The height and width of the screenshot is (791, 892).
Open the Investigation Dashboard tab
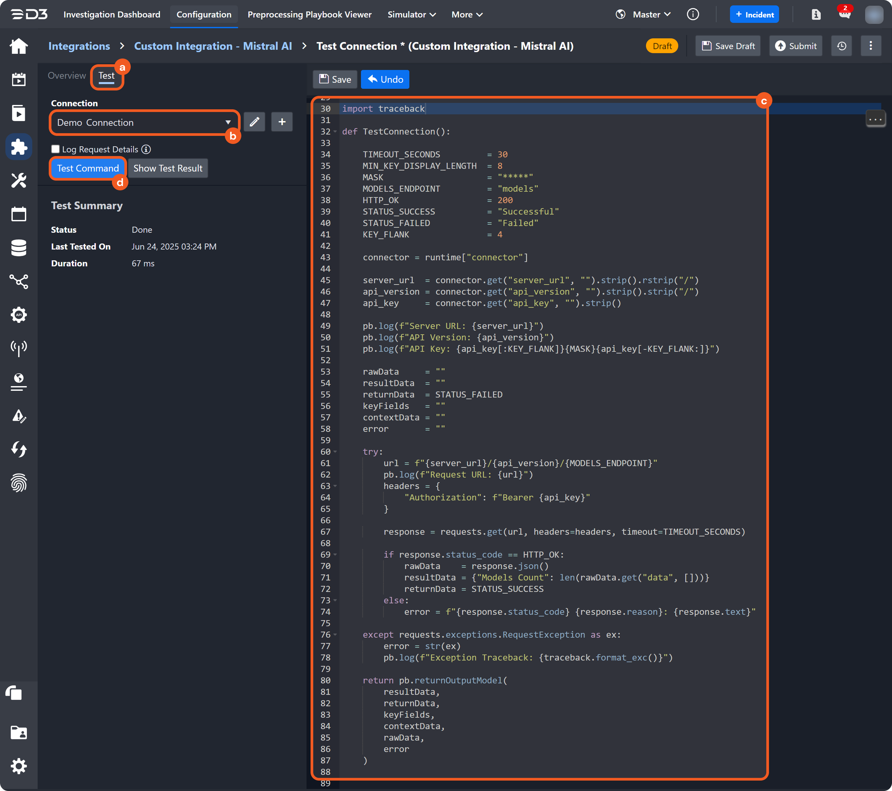pyautogui.click(x=112, y=14)
